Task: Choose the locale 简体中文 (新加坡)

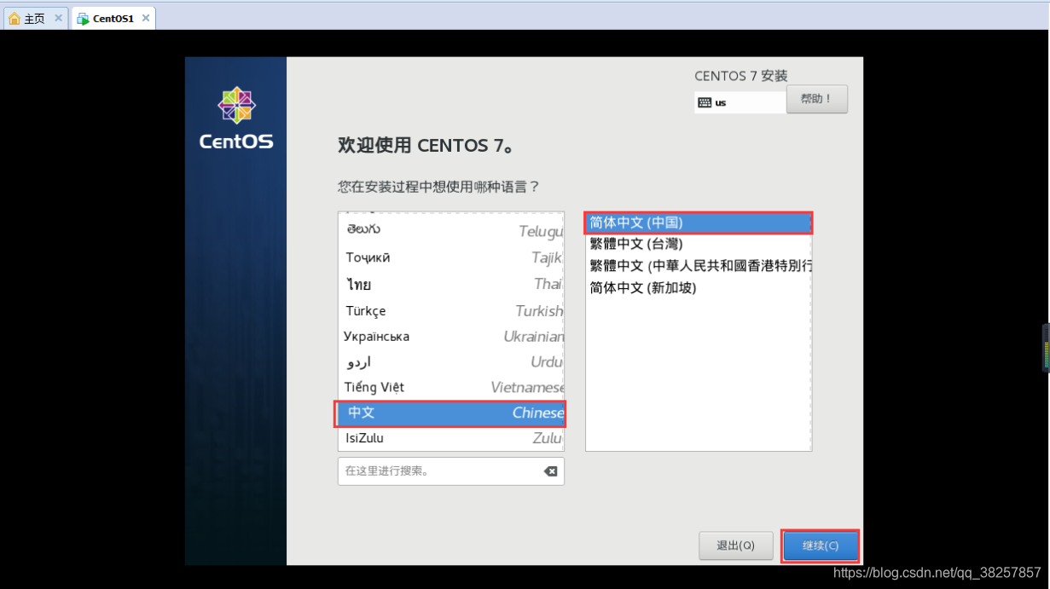Action: [699, 288]
